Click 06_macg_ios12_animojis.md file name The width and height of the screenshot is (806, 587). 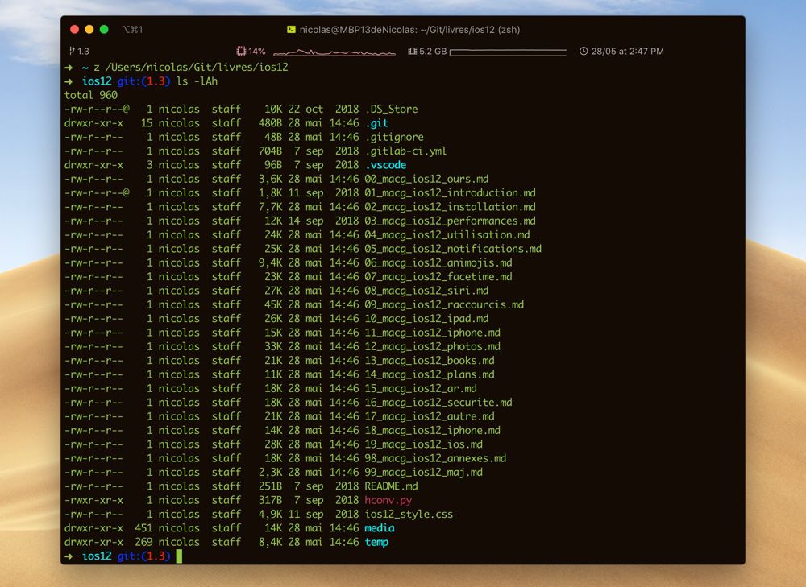438,262
